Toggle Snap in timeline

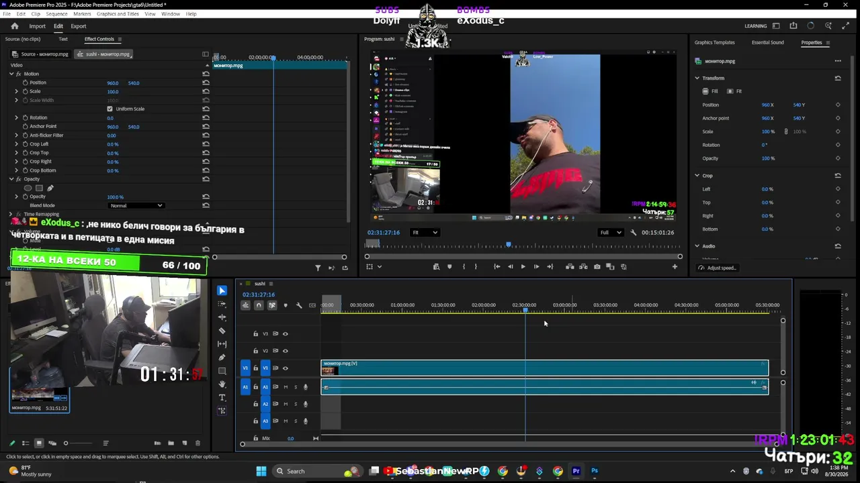259,305
